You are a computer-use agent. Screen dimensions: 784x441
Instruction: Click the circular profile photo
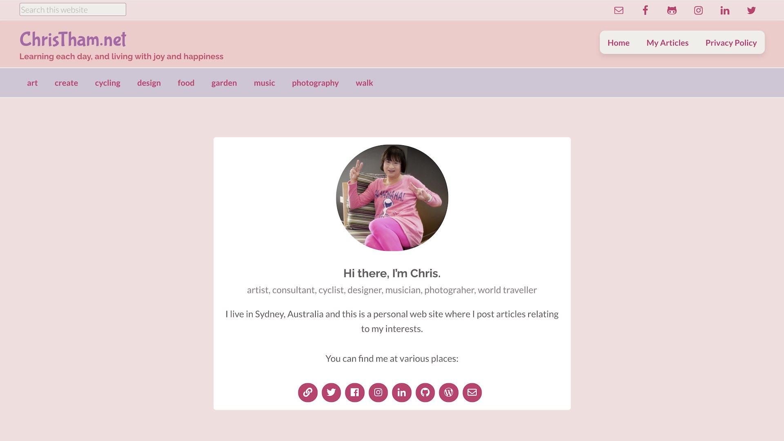[392, 198]
